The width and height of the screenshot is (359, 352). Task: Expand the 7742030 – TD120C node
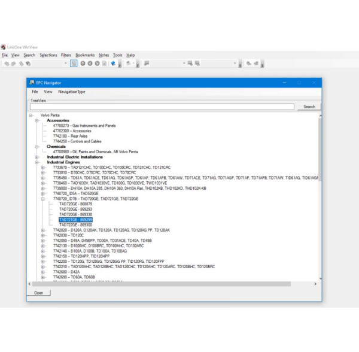pos(43,235)
